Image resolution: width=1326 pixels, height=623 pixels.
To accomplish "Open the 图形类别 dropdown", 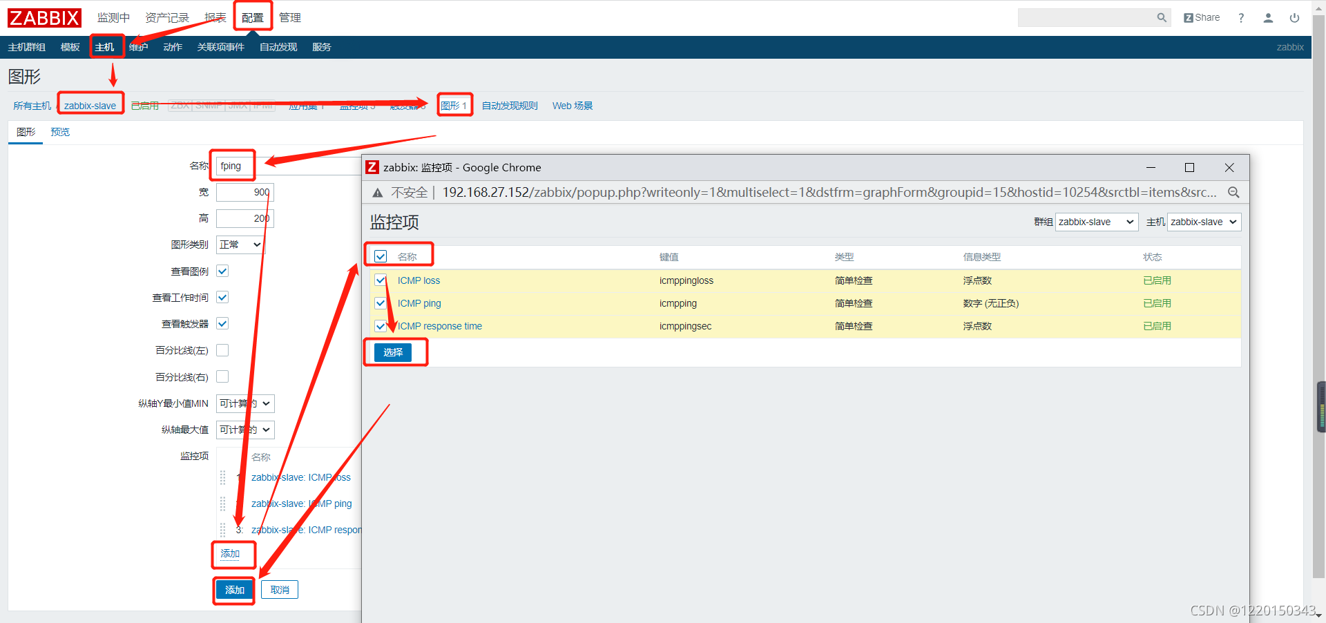I will 240,245.
